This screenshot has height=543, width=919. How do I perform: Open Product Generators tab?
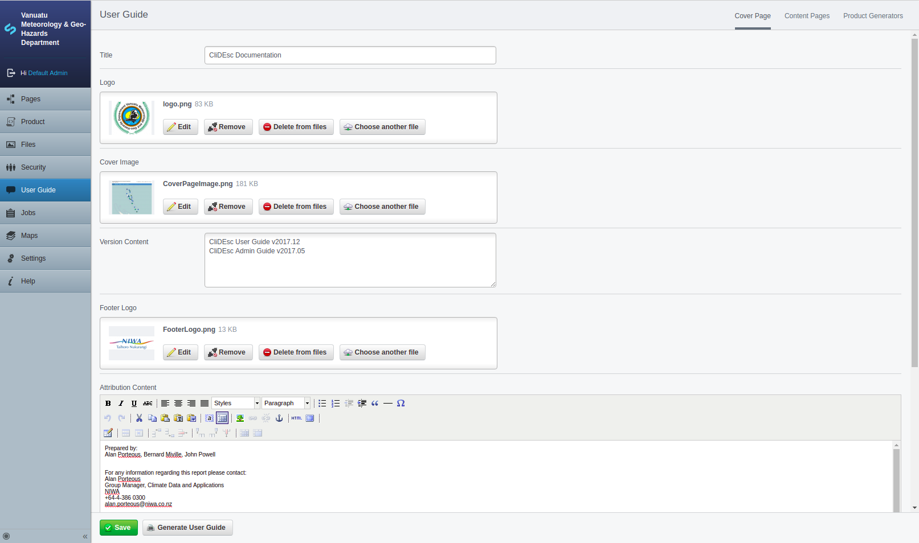point(873,16)
